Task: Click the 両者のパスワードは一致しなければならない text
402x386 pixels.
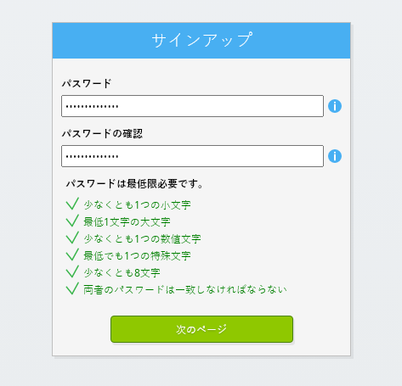Action: click(185, 290)
